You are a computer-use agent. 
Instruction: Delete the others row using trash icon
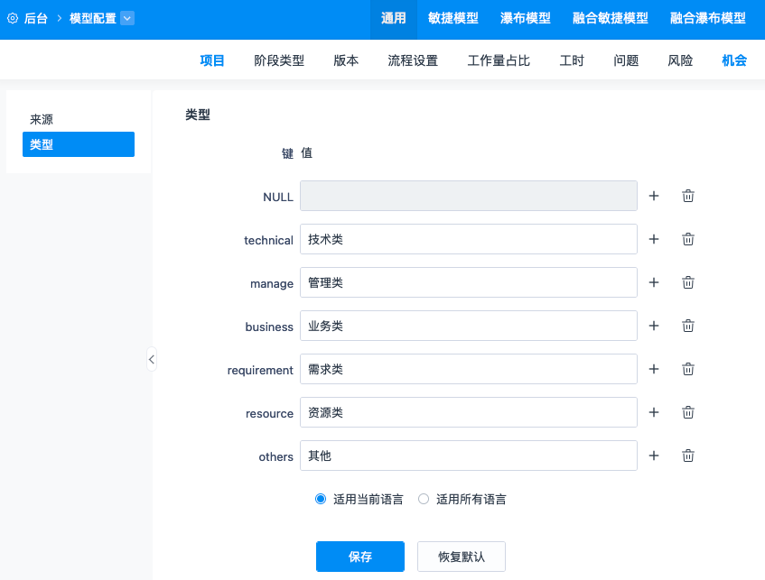pos(687,456)
